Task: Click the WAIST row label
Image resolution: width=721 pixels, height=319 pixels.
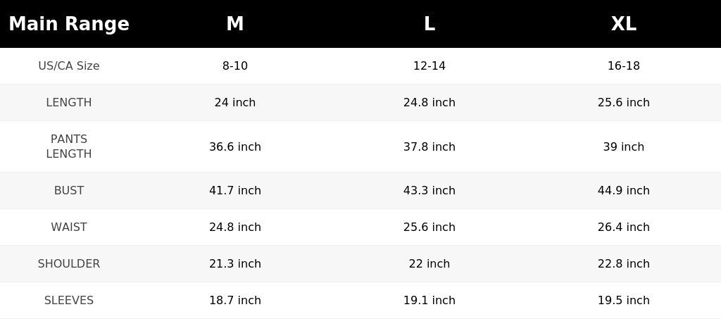Action: 69,227
